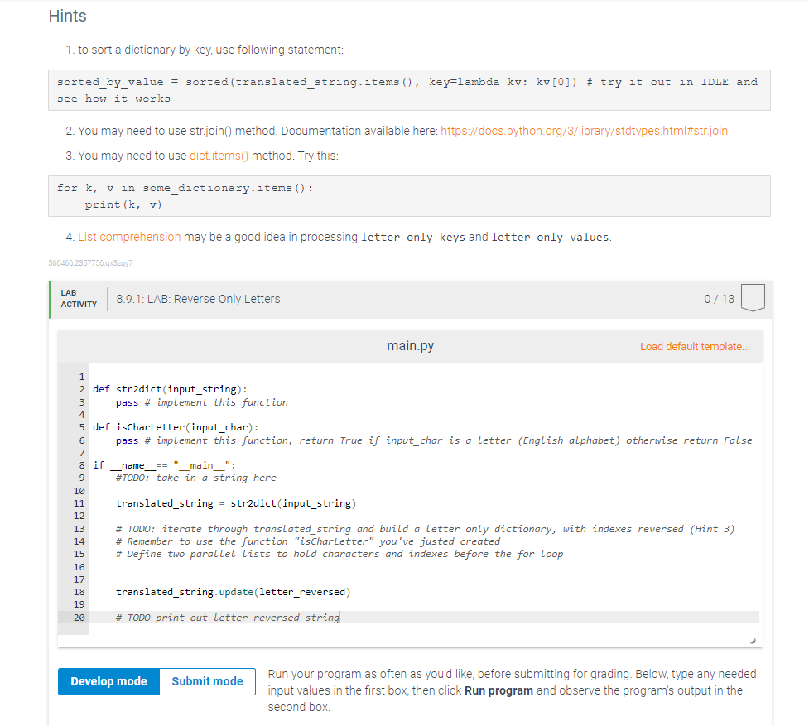The width and height of the screenshot is (809, 726).
Task: Click line number 1 in gutter
Action: click(81, 377)
